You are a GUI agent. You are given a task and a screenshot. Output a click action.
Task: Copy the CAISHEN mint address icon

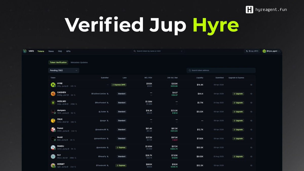[x=68, y=95]
